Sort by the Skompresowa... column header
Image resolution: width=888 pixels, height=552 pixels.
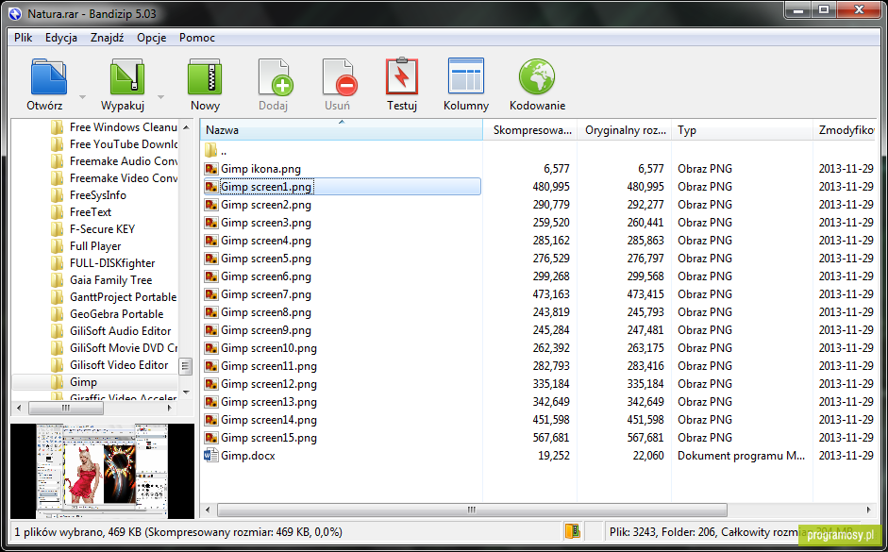coord(530,129)
